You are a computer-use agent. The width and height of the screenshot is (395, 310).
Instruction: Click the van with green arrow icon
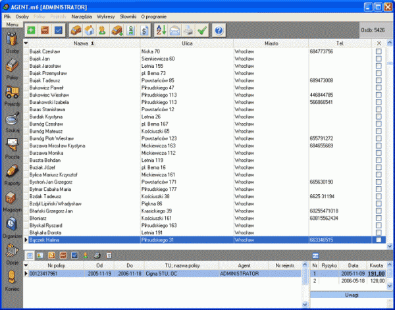117,30
